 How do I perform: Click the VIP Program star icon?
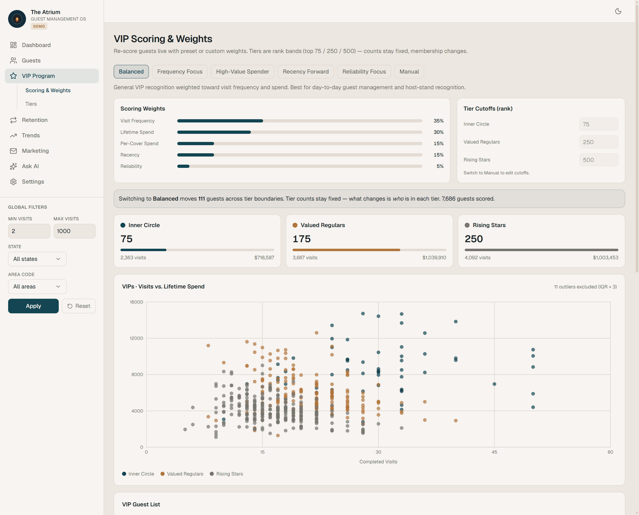pos(13,76)
